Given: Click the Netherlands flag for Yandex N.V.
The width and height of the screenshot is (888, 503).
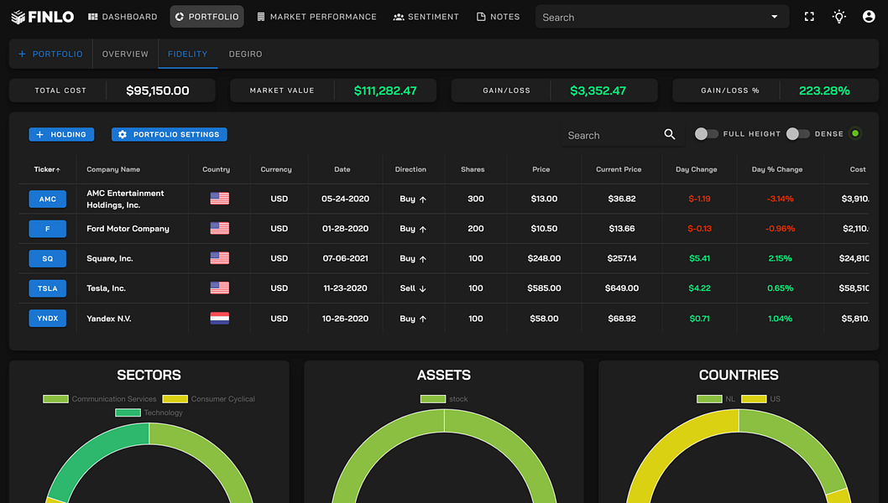Looking at the screenshot, I should 220,319.
